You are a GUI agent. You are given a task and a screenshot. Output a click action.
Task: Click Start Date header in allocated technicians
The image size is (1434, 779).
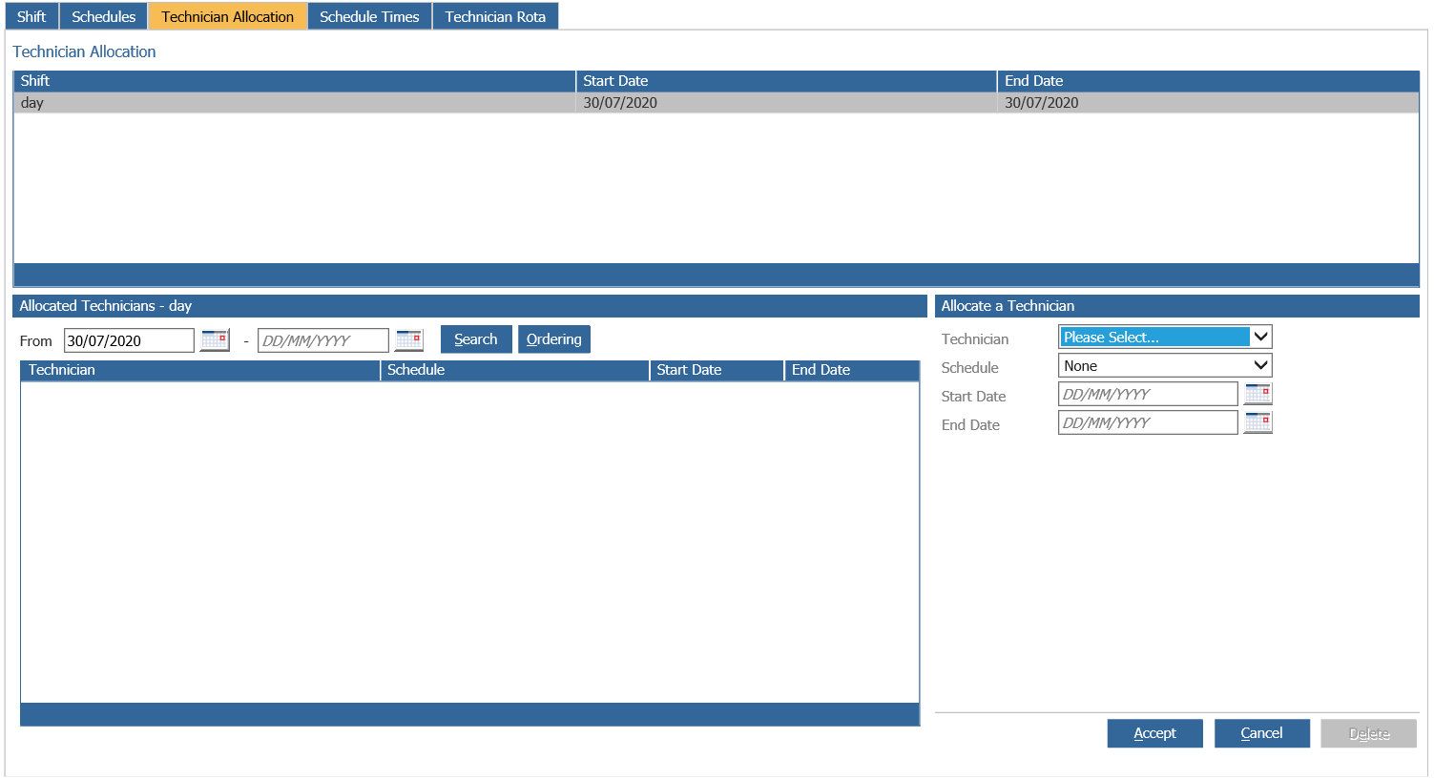[x=717, y=370]
